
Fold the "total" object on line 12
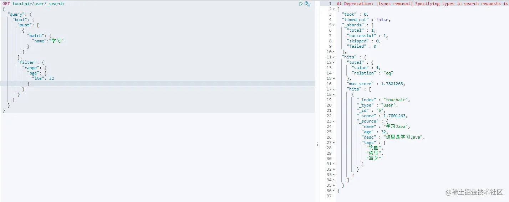coord(334,62)
